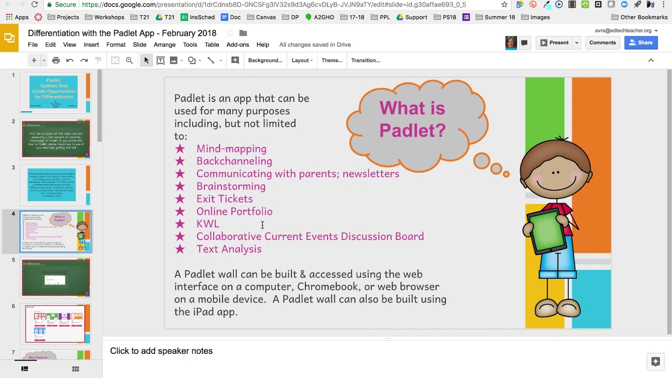Select slide 6 thumbnail
Screen dimensions: 672x378
pyautogui.click(x=56, y=324)
